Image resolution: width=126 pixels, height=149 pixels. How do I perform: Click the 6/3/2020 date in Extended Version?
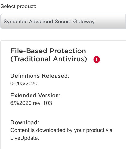(x=21, y=103)
